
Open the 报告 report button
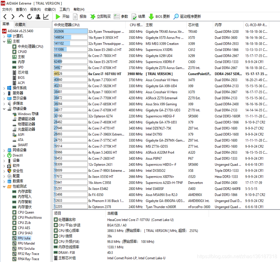point(80,17)
